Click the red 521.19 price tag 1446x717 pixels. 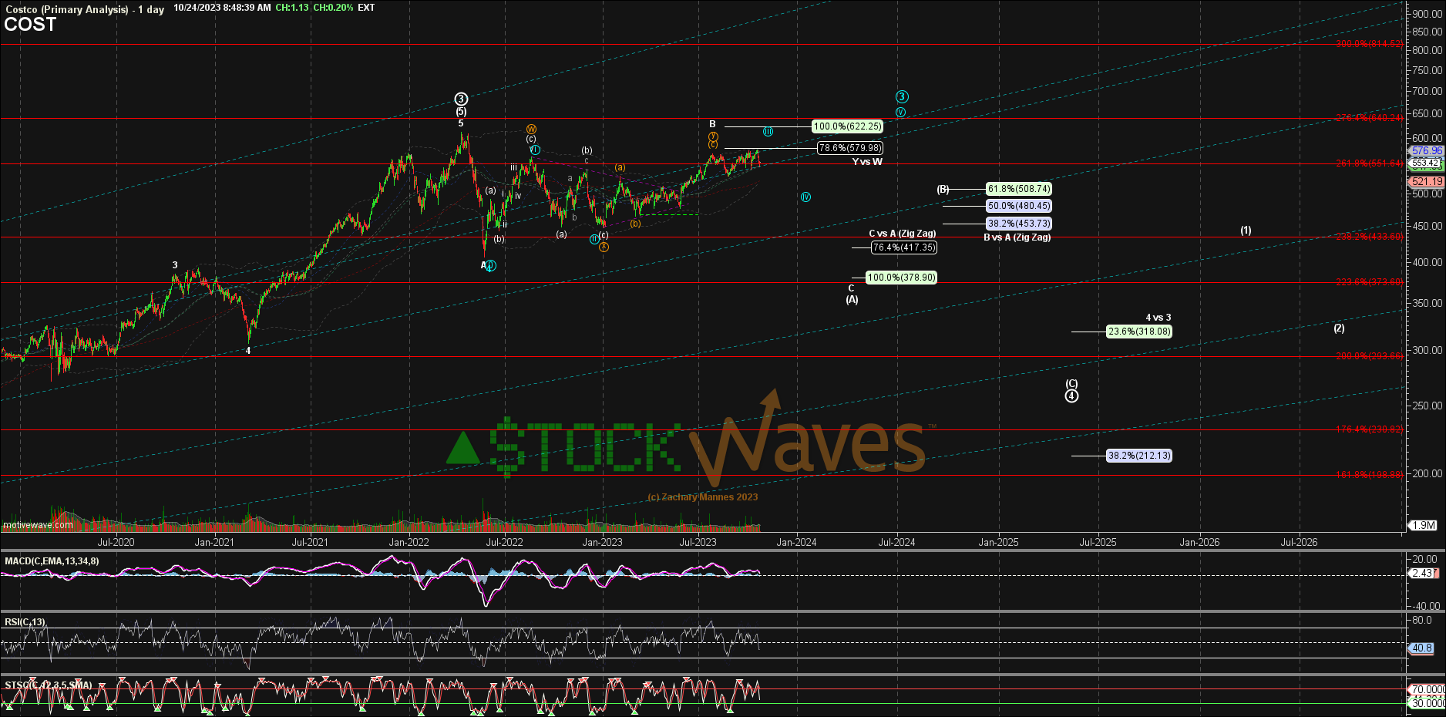(x=1426, y=182)
